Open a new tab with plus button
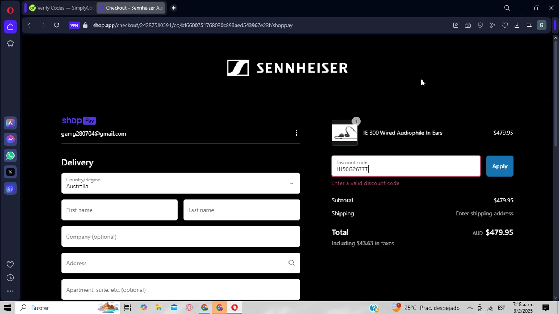Image resolution: width=559 pixels, height=314 pixels. 174,8
